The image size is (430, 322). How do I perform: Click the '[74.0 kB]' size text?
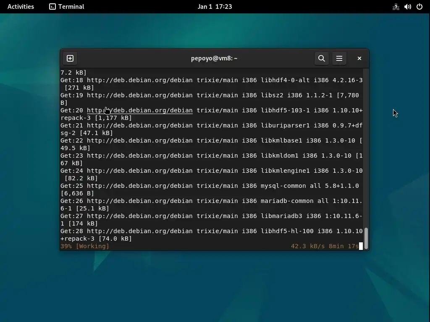pyautogui.click(x=115, y=239)
